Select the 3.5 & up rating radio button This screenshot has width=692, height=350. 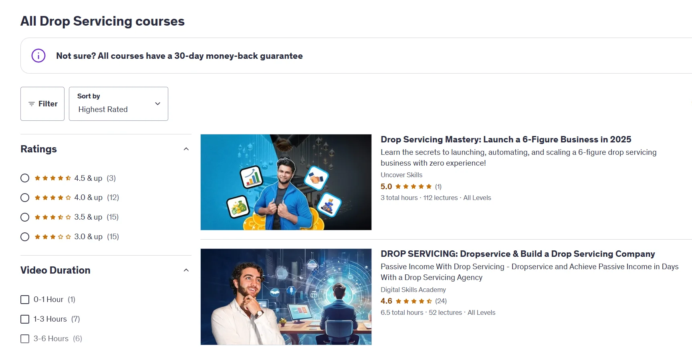tap(25, 217)
